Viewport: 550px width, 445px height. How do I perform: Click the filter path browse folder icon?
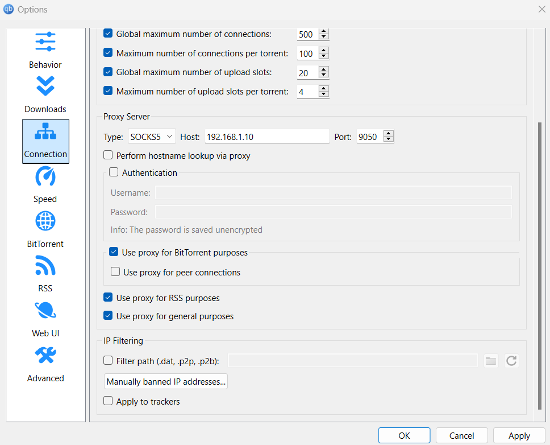coord(491,360)
